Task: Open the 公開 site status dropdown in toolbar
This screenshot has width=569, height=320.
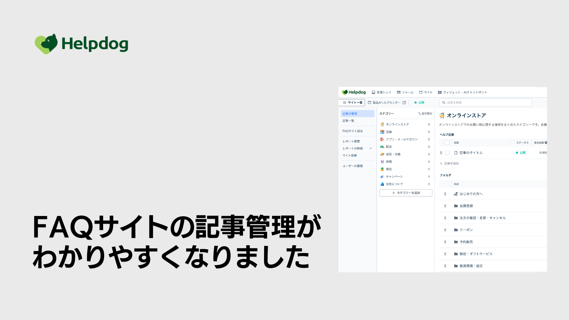Action: 419,103
